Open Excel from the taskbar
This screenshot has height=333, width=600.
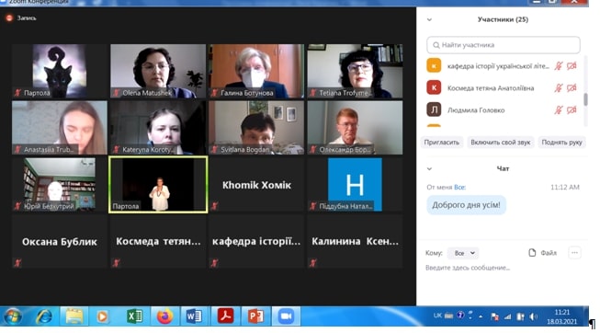tap(134, 316)
